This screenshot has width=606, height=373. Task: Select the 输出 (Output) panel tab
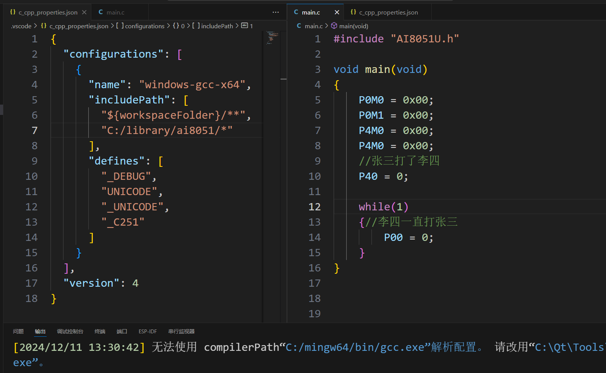click(x=40, y=331)
